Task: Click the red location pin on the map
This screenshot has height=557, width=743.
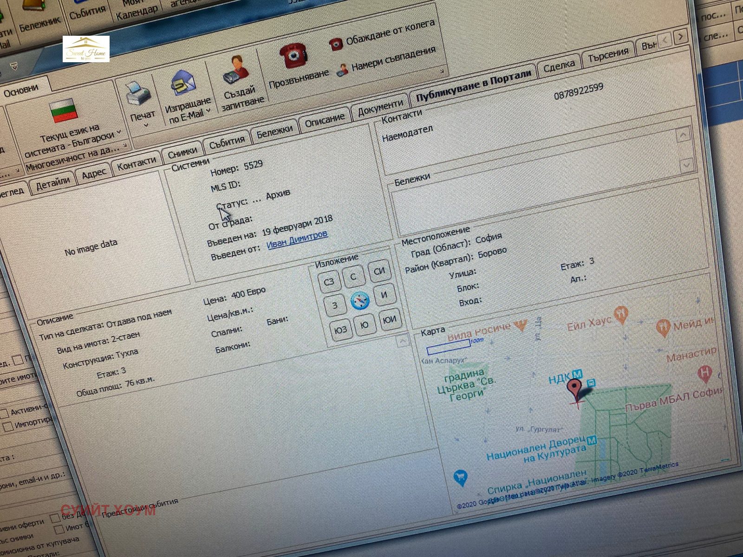Action: [x=575, y=390]
